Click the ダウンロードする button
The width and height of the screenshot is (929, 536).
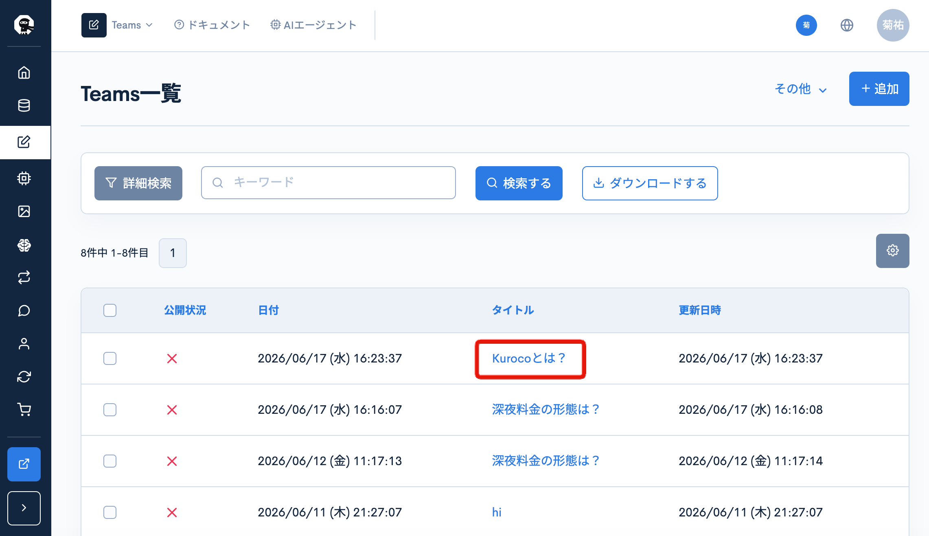point(650,183)
